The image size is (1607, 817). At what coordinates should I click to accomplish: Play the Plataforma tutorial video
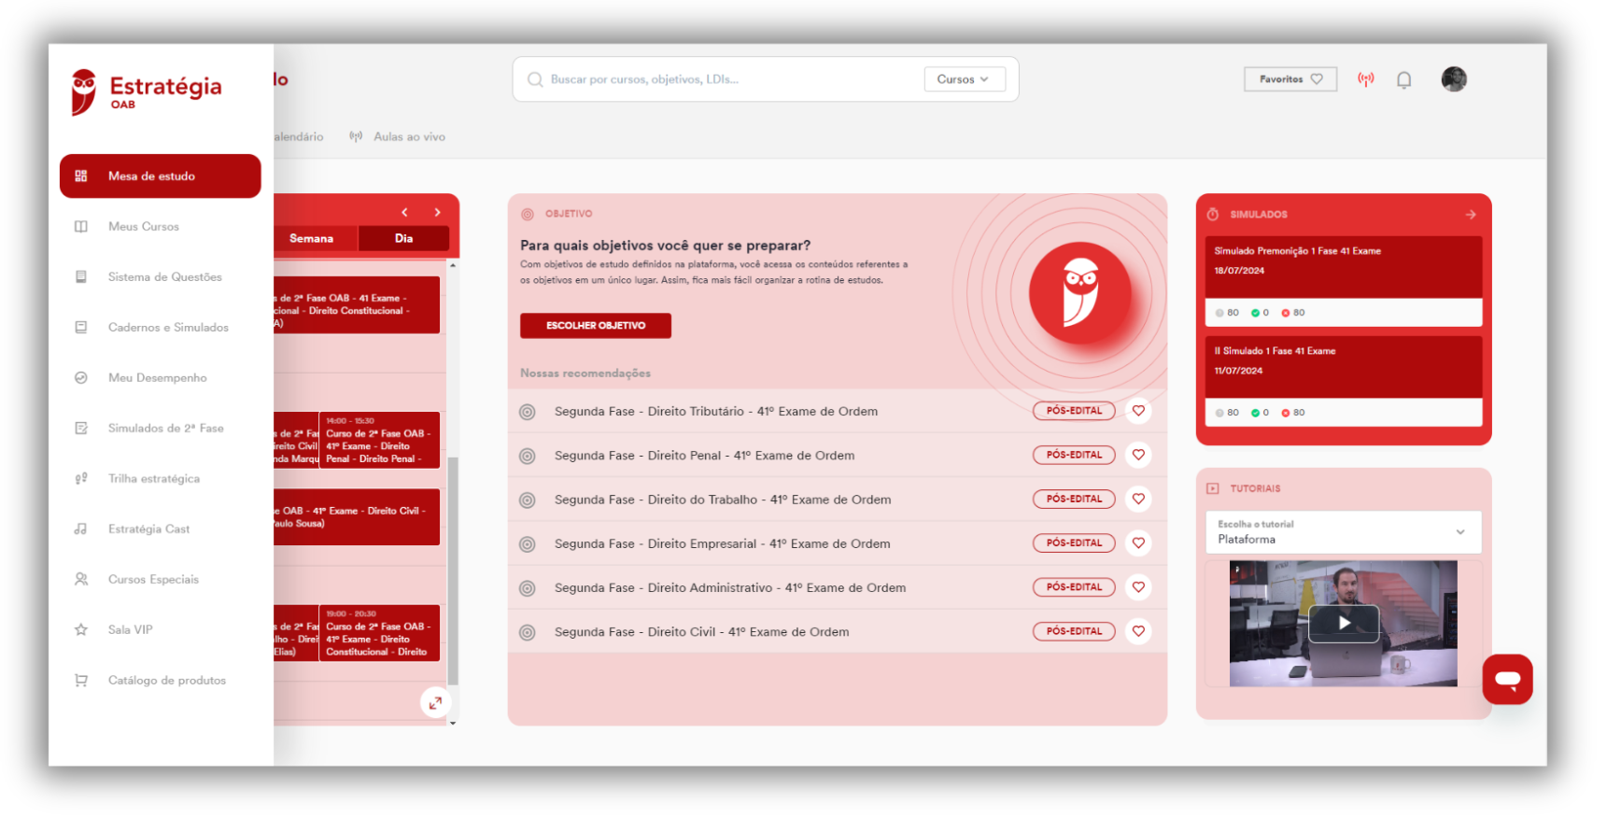coord(1344,624)
